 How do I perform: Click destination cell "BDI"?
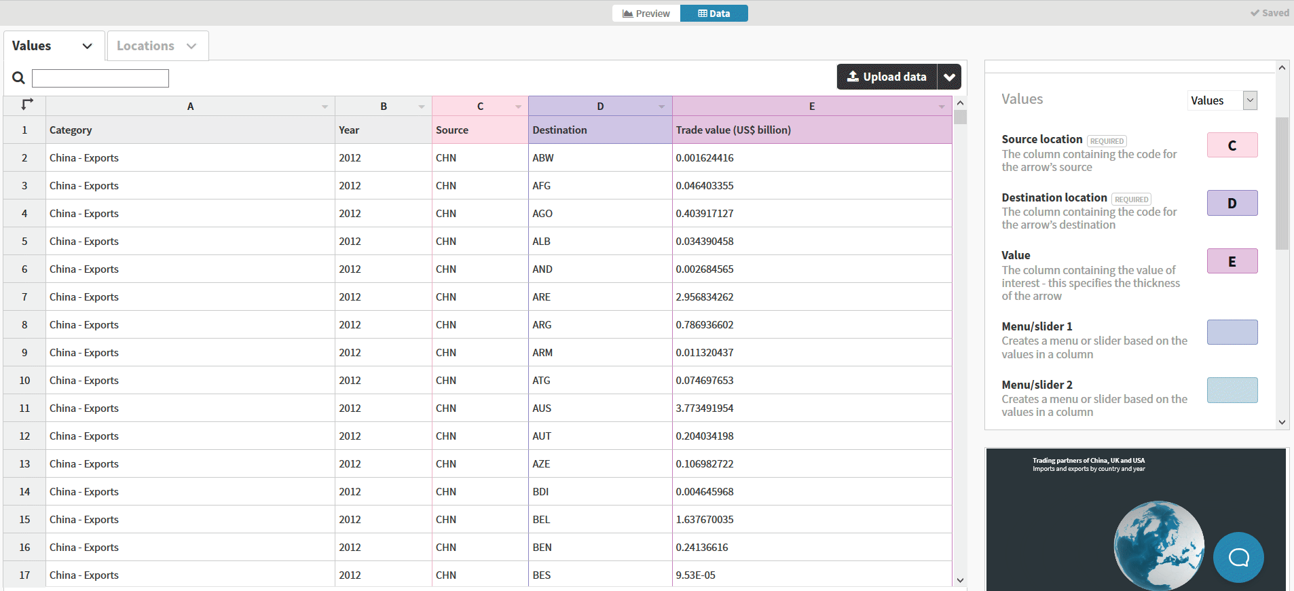tap(600, 491)
